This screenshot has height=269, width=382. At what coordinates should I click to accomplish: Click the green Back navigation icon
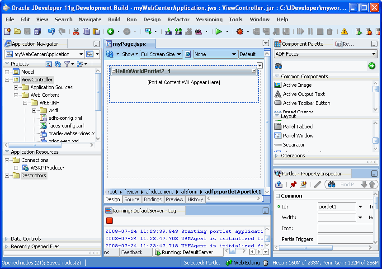(x=111, y=32)
